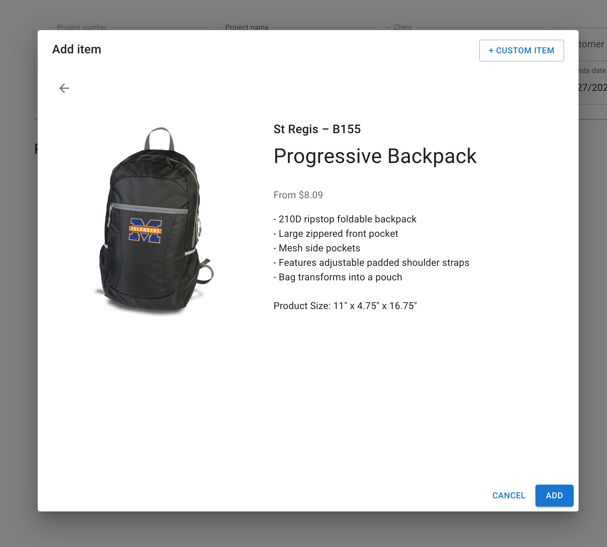This screenshot has height=547, width=607.
Task: Select the Progressive Backpack title
Action: (375, 156)
